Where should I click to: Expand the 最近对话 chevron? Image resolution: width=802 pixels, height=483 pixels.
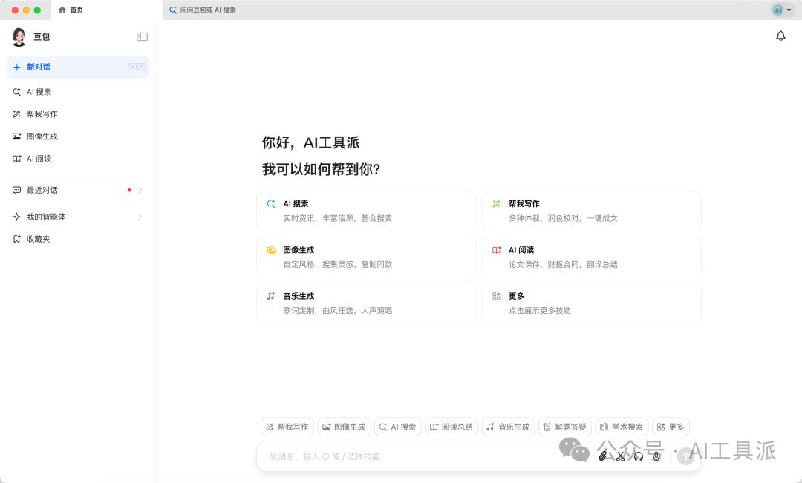click(x=140, y=190)
